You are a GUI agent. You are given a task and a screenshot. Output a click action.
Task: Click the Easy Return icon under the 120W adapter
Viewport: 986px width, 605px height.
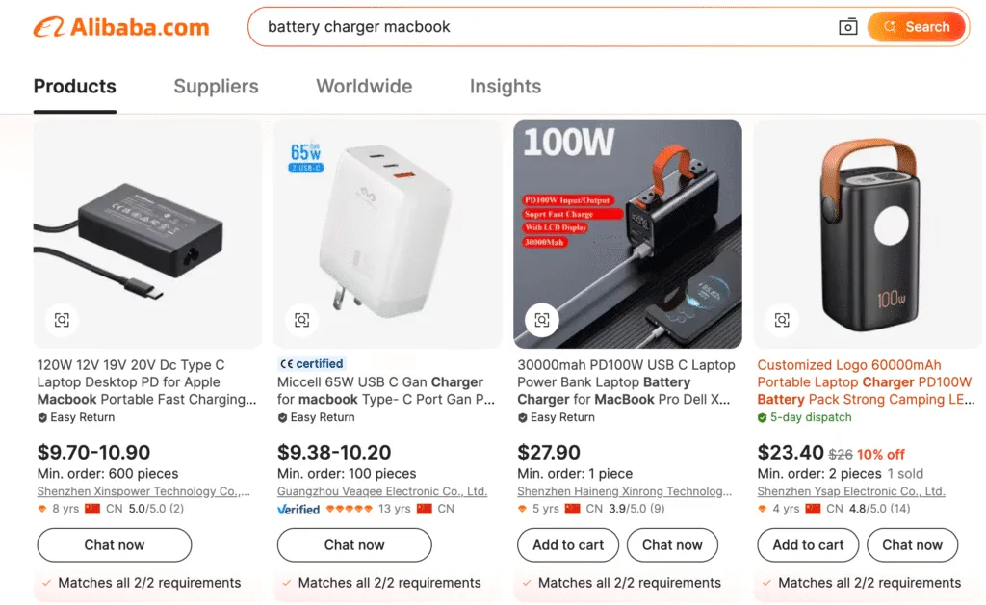42,417
